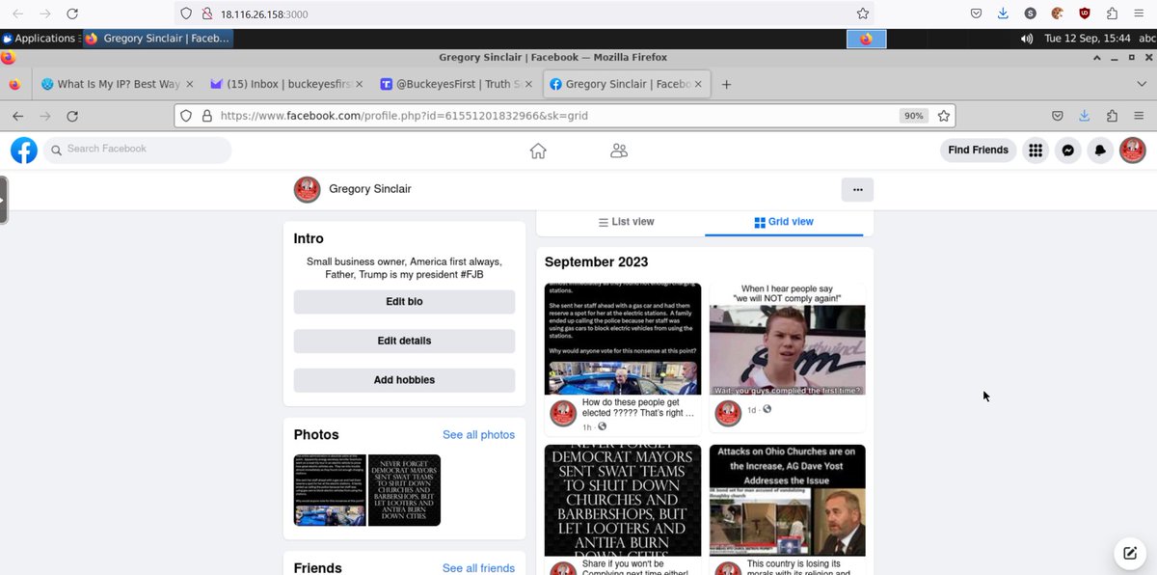Select the Gregory Sinclair Facebook tab
Viewport: 1157px width, 575px height.
point(626,84)
